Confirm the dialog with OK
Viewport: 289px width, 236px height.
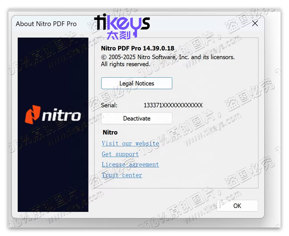(237, 206)
